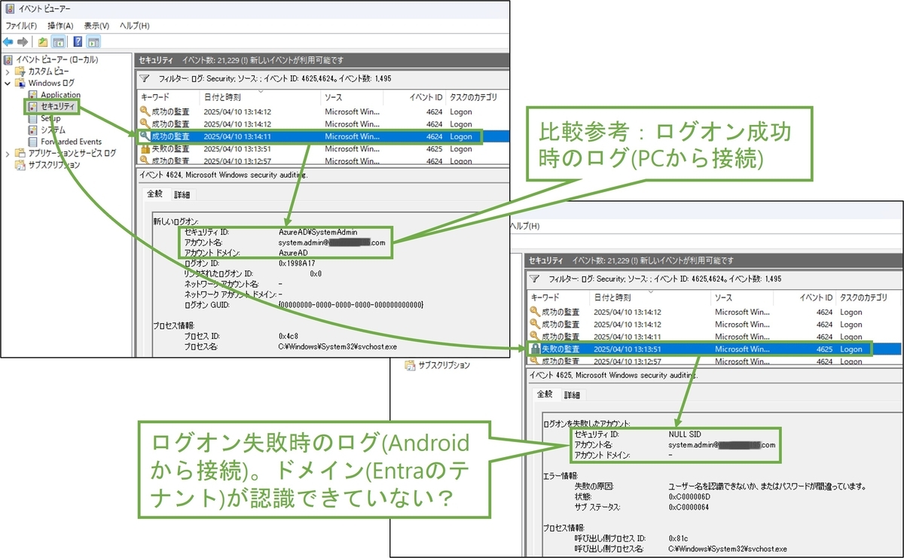Image resolution: width=904 pixels, height=558 pixels.
Task: Click the サブスクリプション icon in left window
Action: 20,165
